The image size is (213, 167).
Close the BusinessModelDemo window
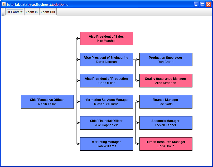coord(209,4)
